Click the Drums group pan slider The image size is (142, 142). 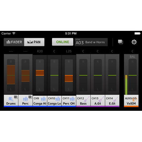(11, 75)
